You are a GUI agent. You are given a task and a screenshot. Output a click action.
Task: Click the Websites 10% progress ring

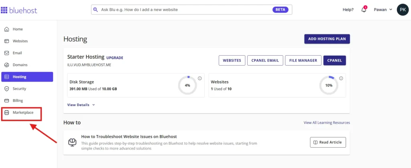pyautogui.click(x=329, y=86)
